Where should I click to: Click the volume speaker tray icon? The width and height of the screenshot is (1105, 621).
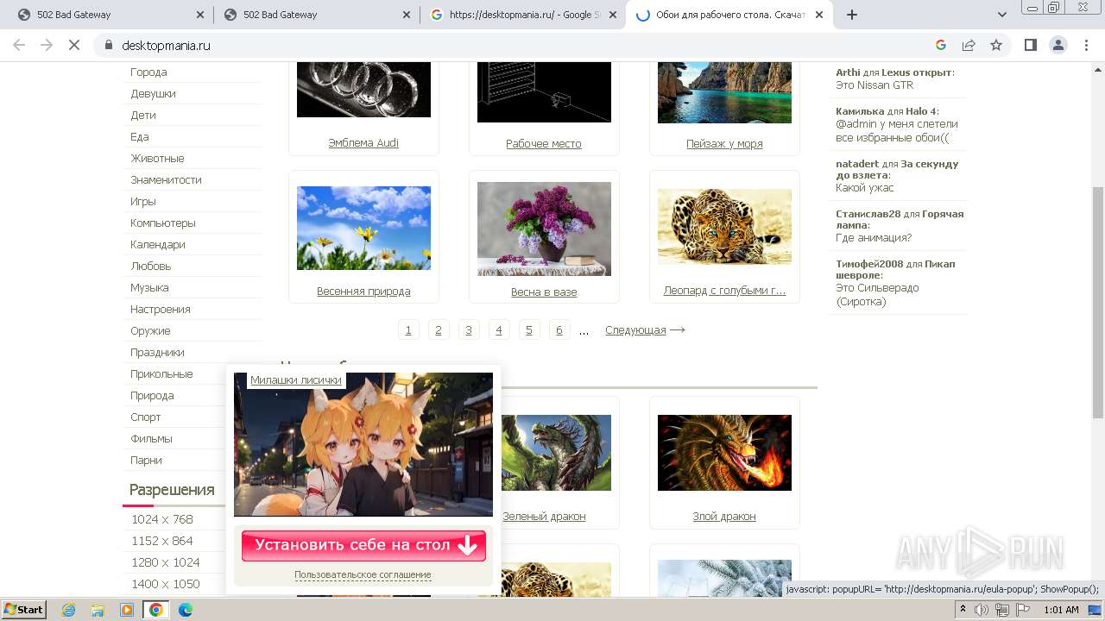tap(982, 610)
